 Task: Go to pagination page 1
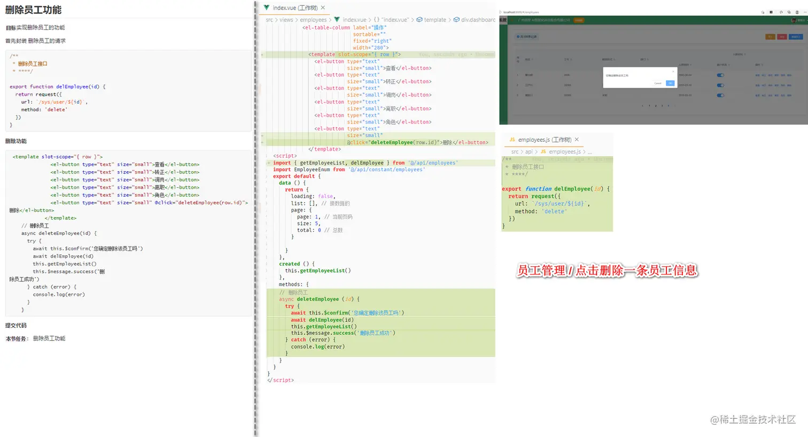pyautogui.click(x=649, y=106)
